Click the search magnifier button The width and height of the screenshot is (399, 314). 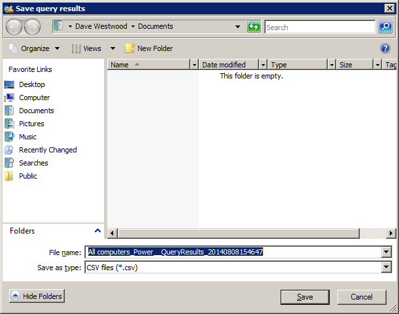coord(385,27)
